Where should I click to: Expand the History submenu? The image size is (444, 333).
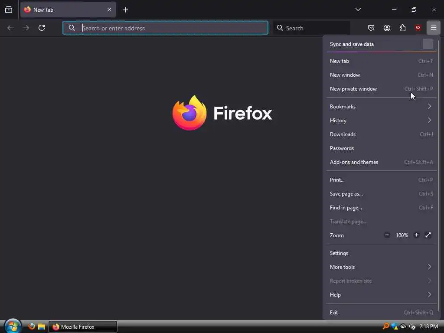[x=382, y=121]
